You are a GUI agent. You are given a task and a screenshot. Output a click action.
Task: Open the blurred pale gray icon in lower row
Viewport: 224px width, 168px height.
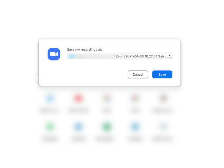(163, 127)
